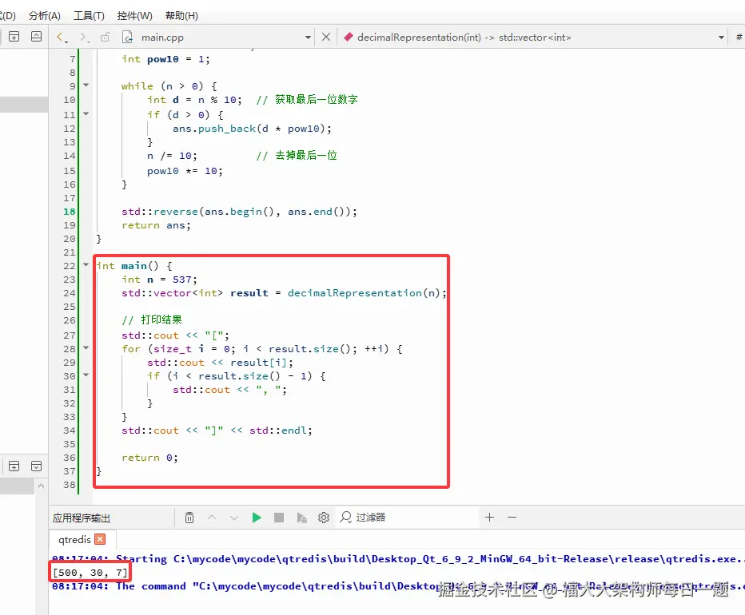Click std::endl on line 34

tap(278, 430)
